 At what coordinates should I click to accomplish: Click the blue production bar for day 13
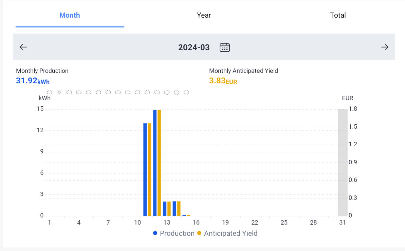(x=165, y=209)
